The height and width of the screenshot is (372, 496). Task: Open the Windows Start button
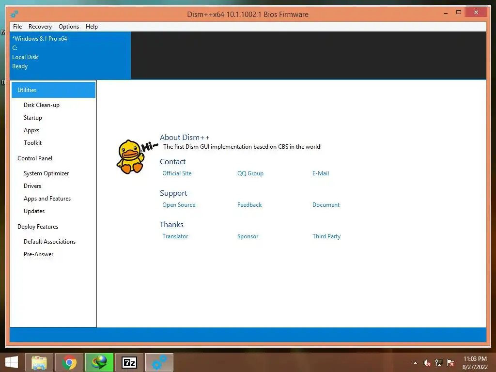tap(12, 362)
